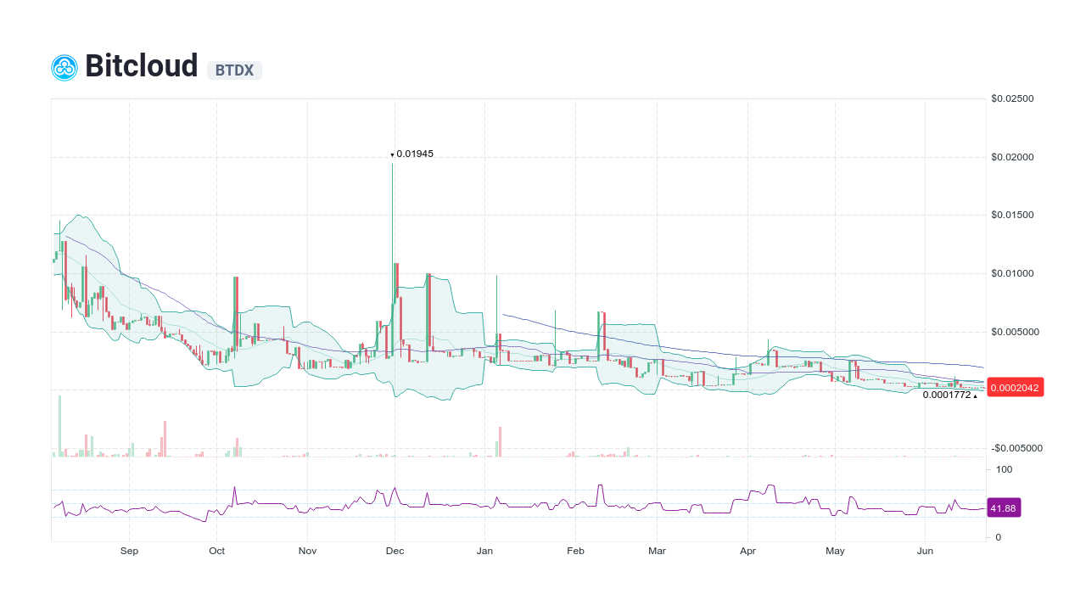
Task: Click the $0.005000 price level label
Action: coord(1015,332)
